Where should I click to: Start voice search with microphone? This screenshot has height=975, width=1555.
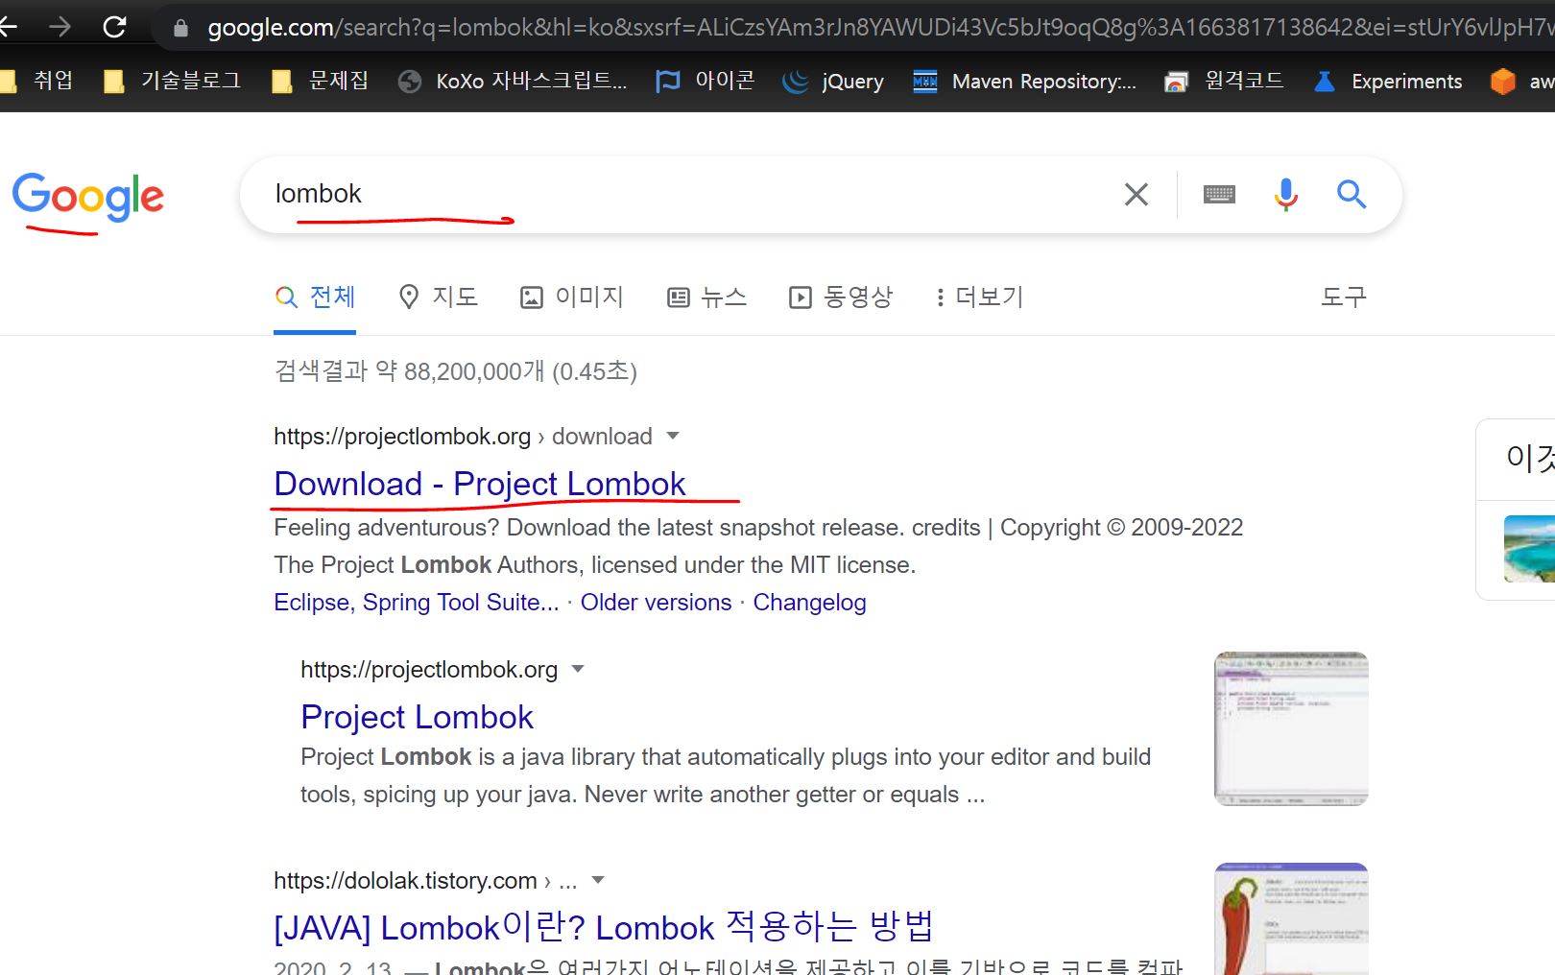pos(1286,195)
